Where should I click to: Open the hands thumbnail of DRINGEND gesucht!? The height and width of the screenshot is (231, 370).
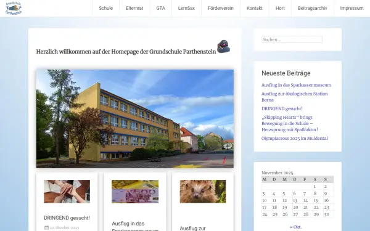click(67, 192)
